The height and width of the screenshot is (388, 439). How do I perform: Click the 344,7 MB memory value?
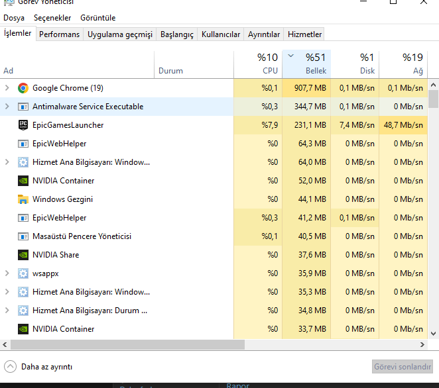coord(310,107)
